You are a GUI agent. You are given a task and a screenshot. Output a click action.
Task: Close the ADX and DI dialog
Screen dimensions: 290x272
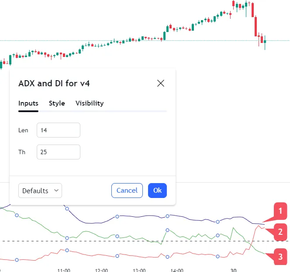click(x=161, y=83)
